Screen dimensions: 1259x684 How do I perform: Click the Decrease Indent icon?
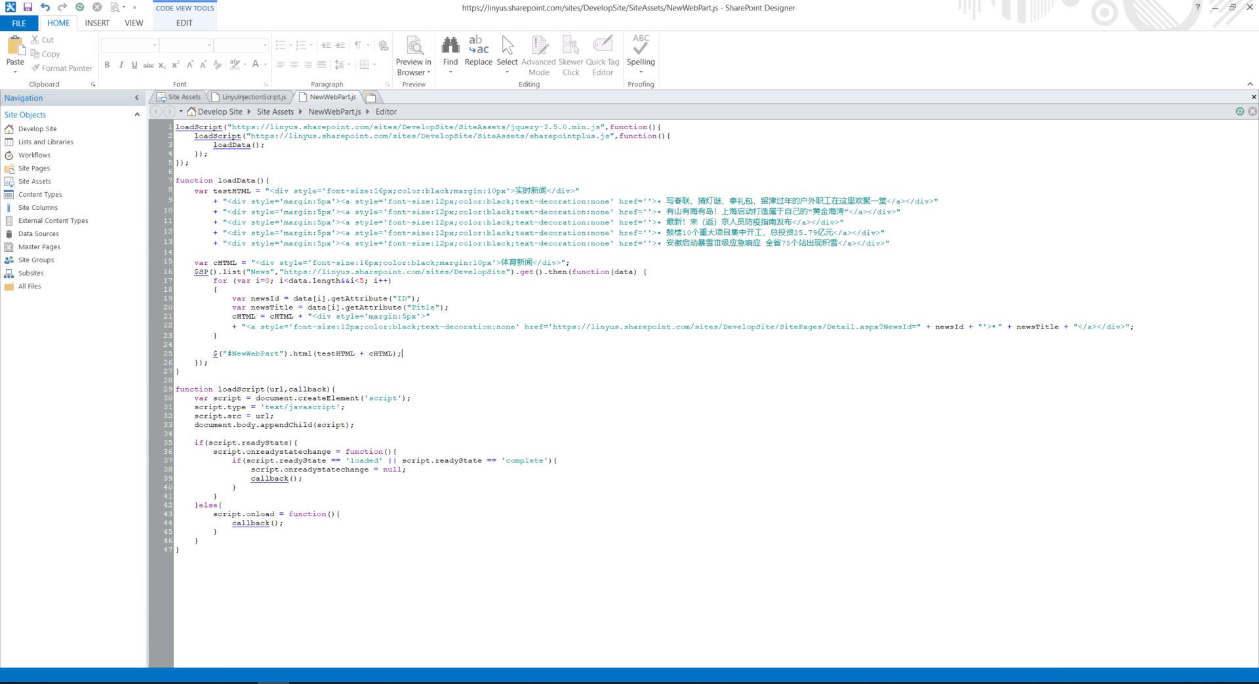point(326,45)
